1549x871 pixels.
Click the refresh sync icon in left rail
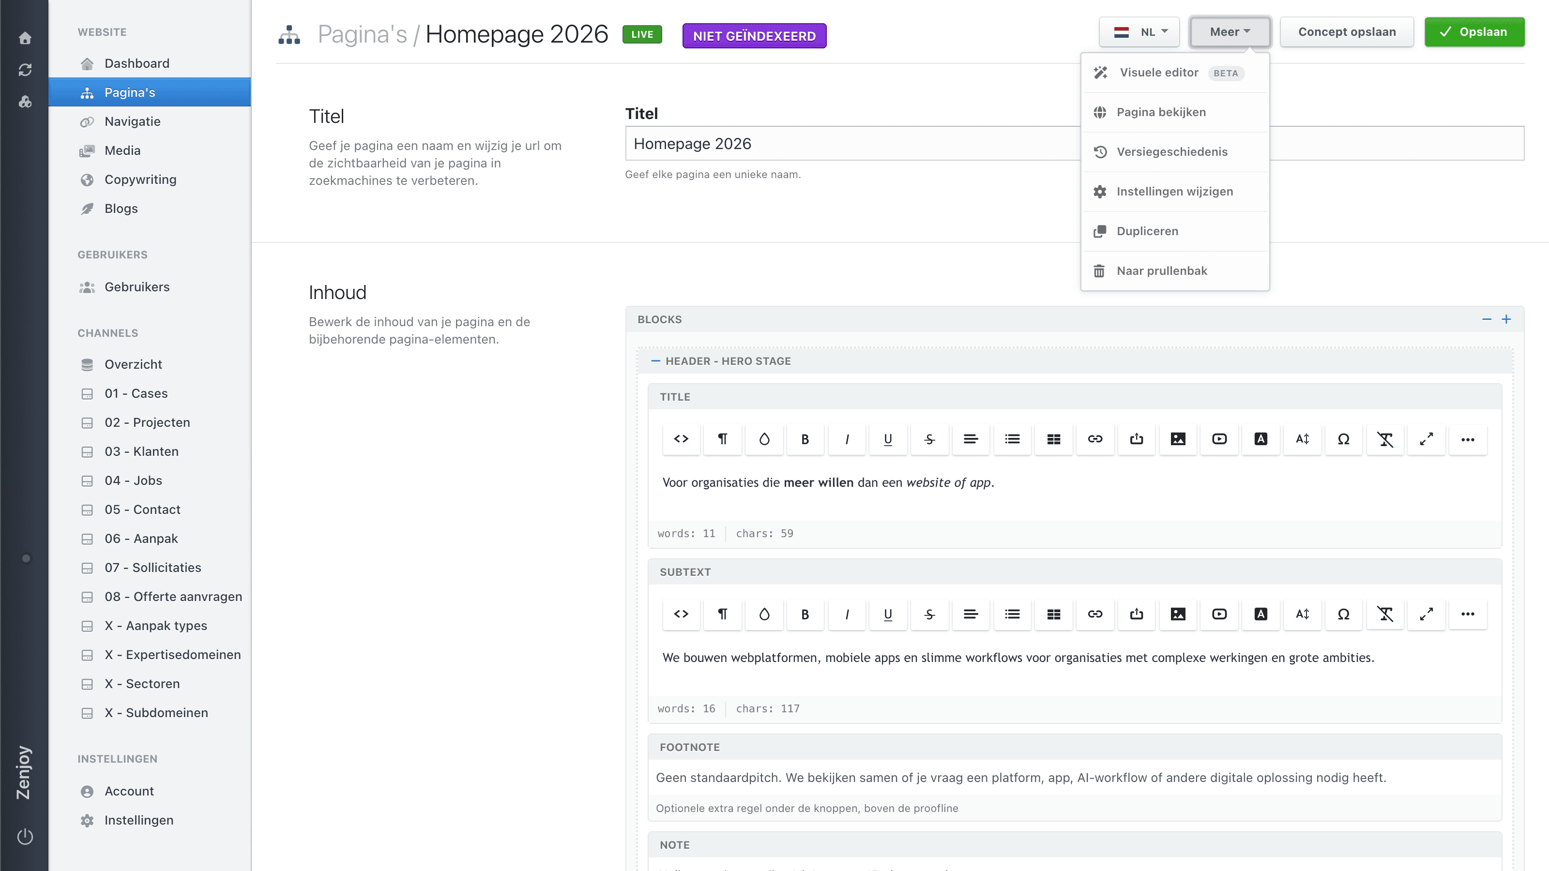[x=25, y=70]
